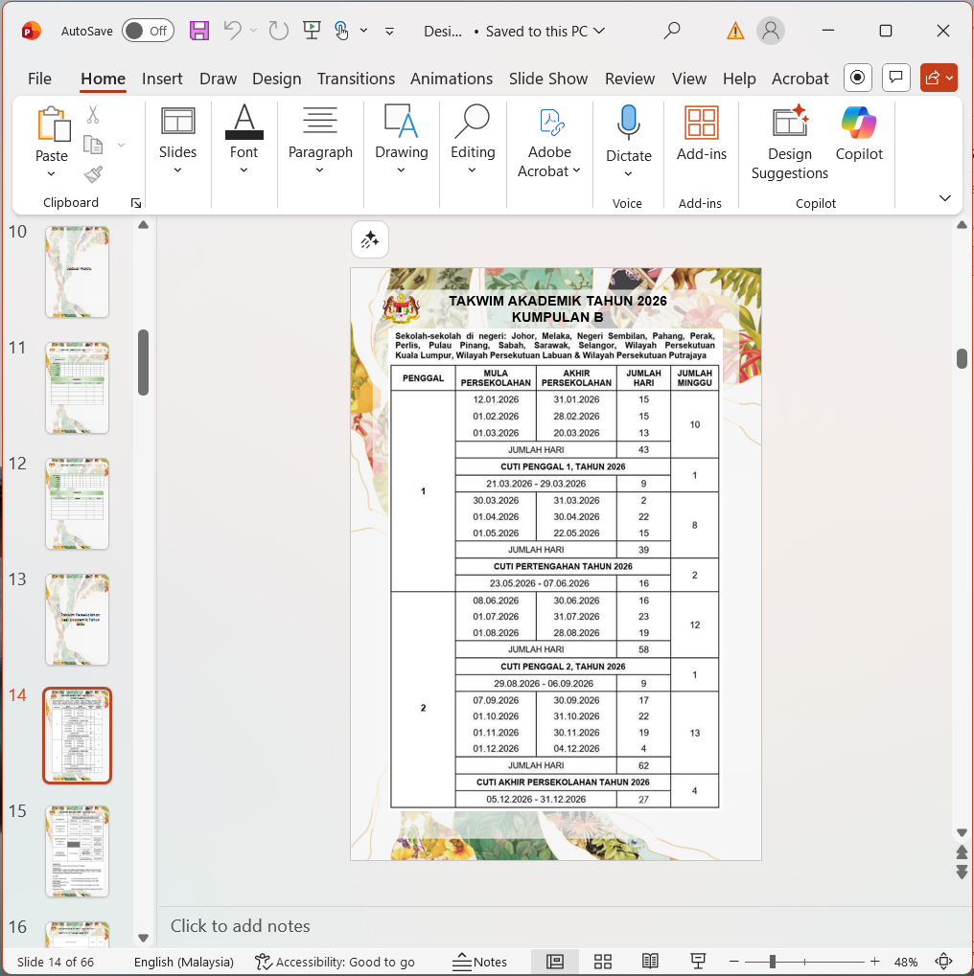Click Accessibility: Good to go status
The image size is (974, 976).
[335, 962]
